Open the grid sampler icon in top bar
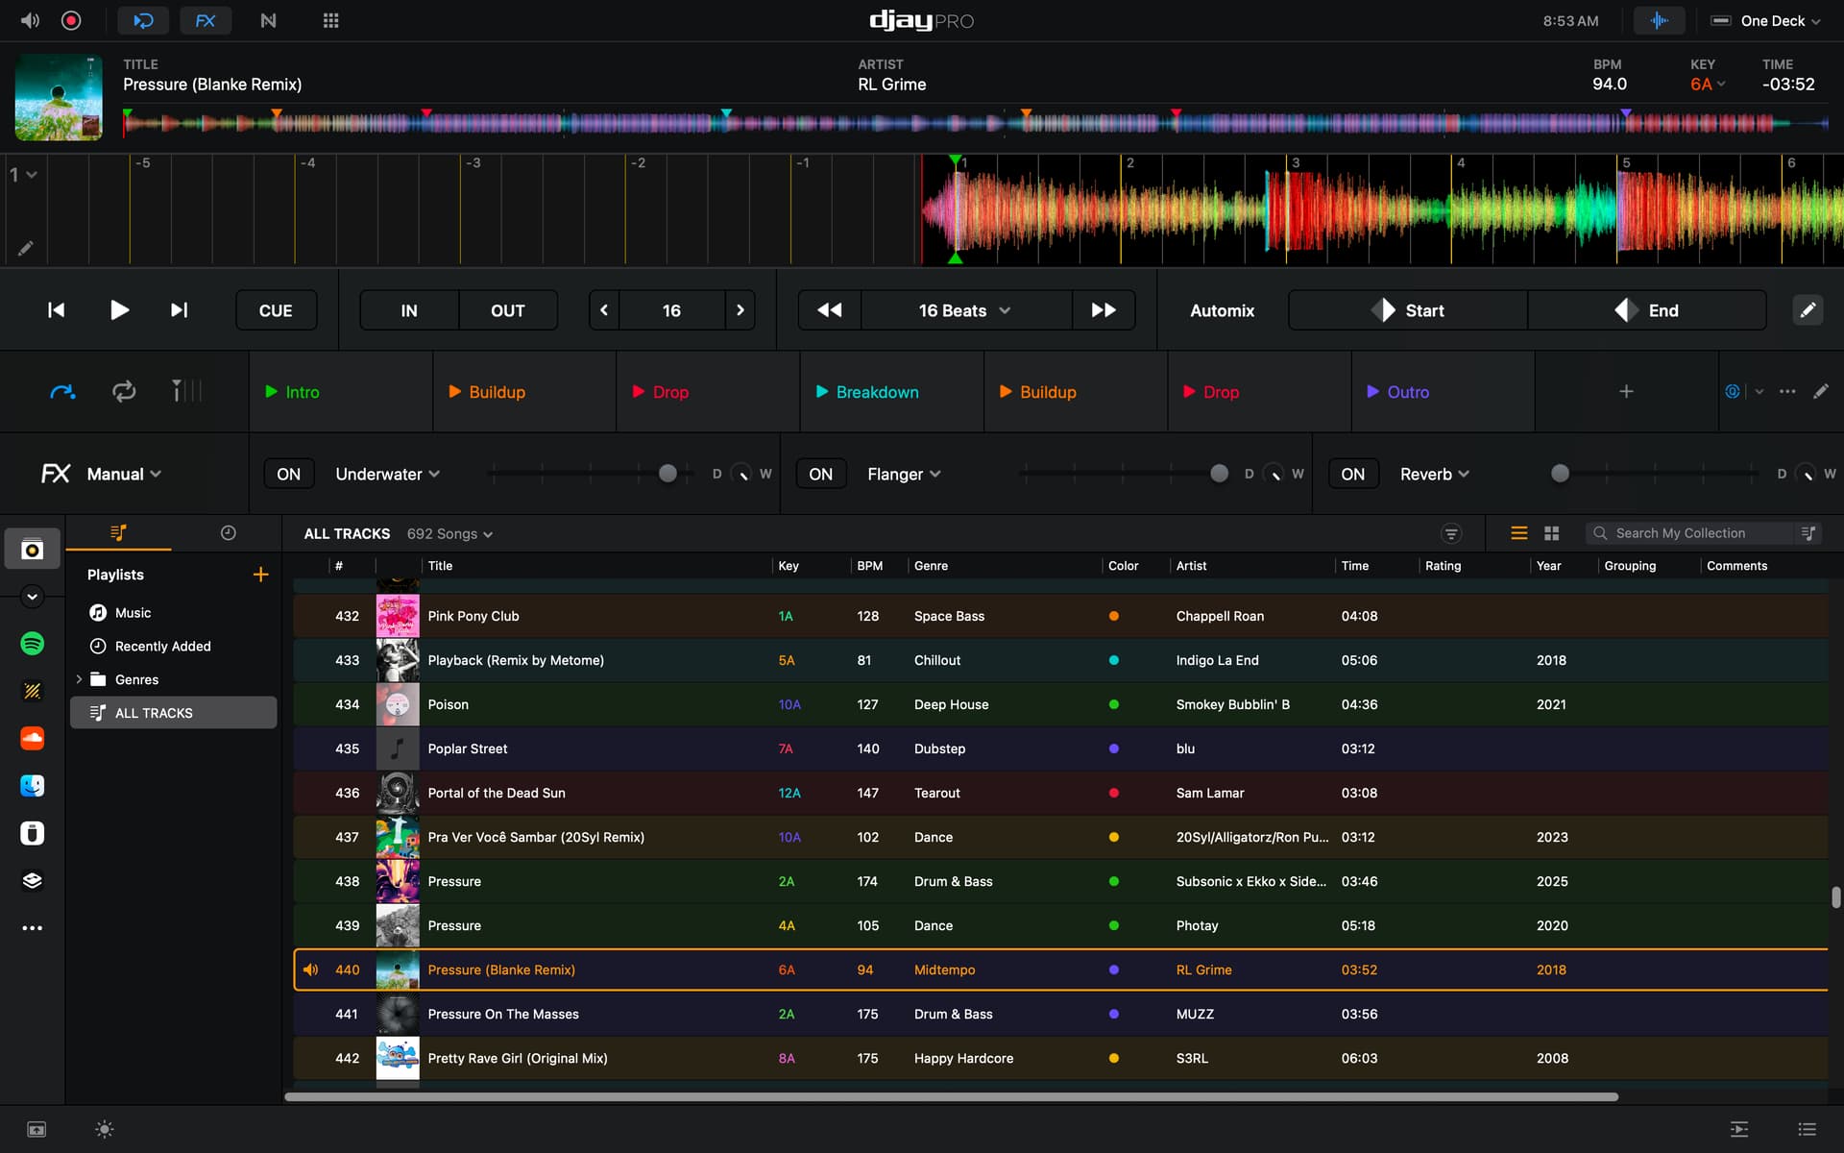This screenshot has height=1153, width=1844. coord(330,20)
